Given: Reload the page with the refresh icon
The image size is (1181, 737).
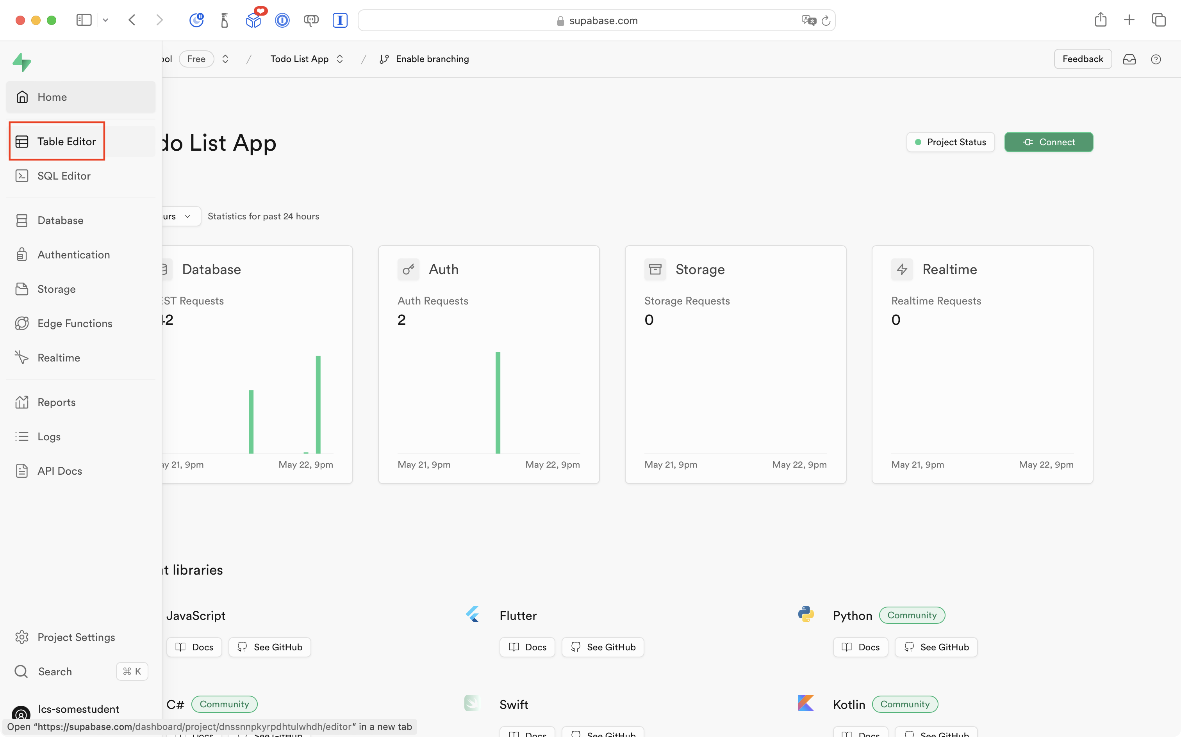Looking at the screenshot, I should 826,20.
